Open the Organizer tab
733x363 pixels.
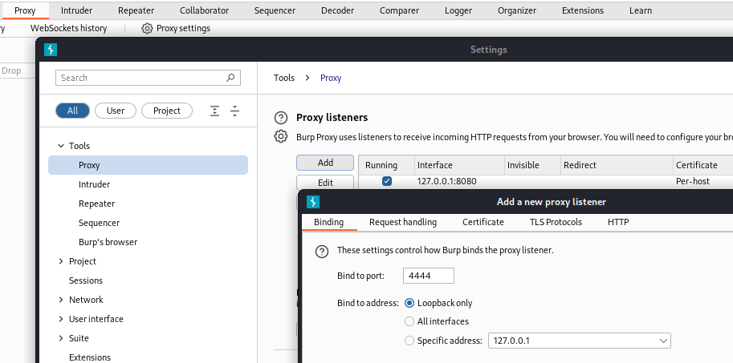point(517,10)
